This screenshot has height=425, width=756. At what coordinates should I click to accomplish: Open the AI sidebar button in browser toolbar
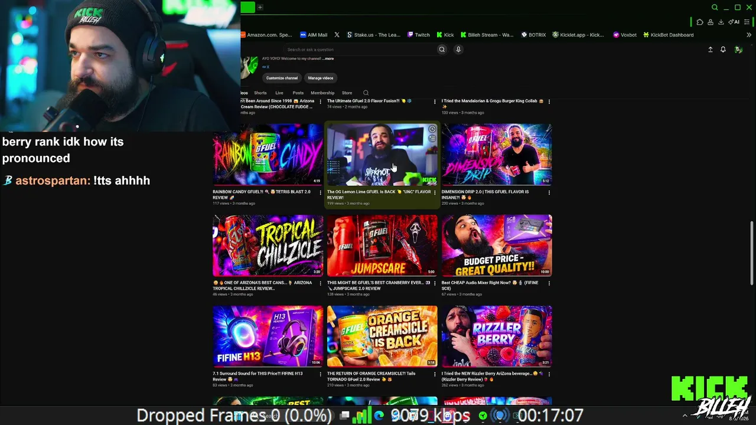734,22
